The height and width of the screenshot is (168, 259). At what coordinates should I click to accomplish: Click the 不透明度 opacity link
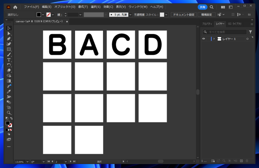(x=139, y=15)
